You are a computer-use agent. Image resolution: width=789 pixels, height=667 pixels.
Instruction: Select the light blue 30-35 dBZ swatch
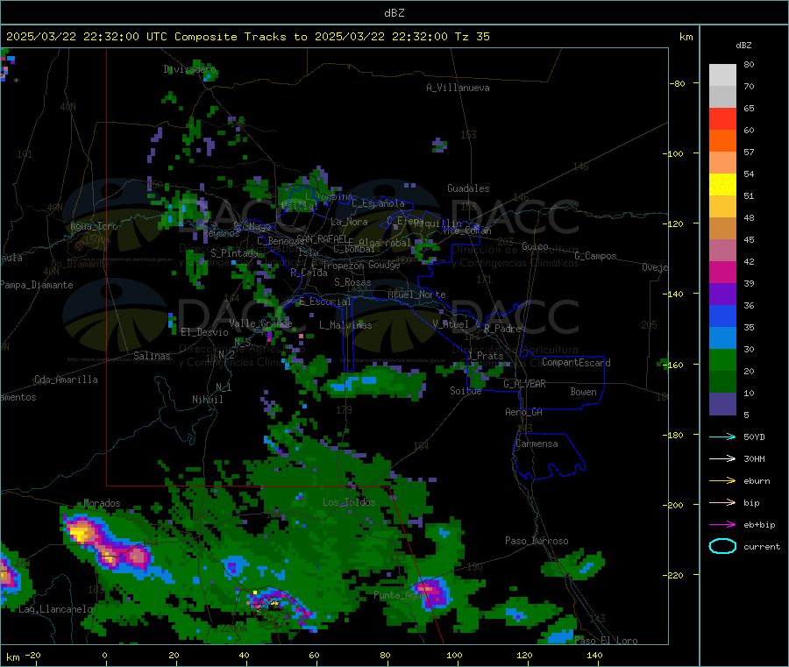(x=722, y=338)
